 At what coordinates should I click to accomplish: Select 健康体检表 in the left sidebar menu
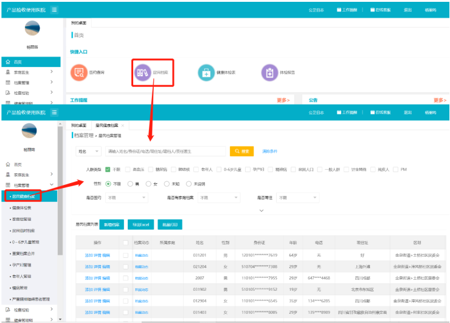coord(23,207)
